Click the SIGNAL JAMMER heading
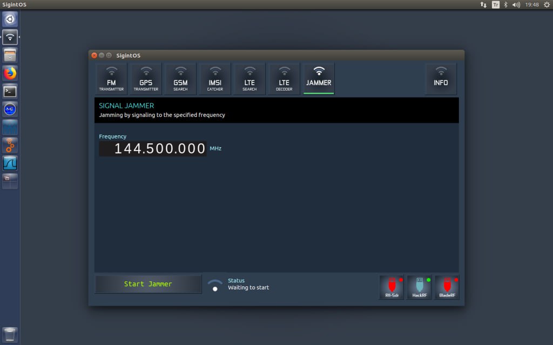The height and width of the screenshot is (345, 553). tap(126, 106)
